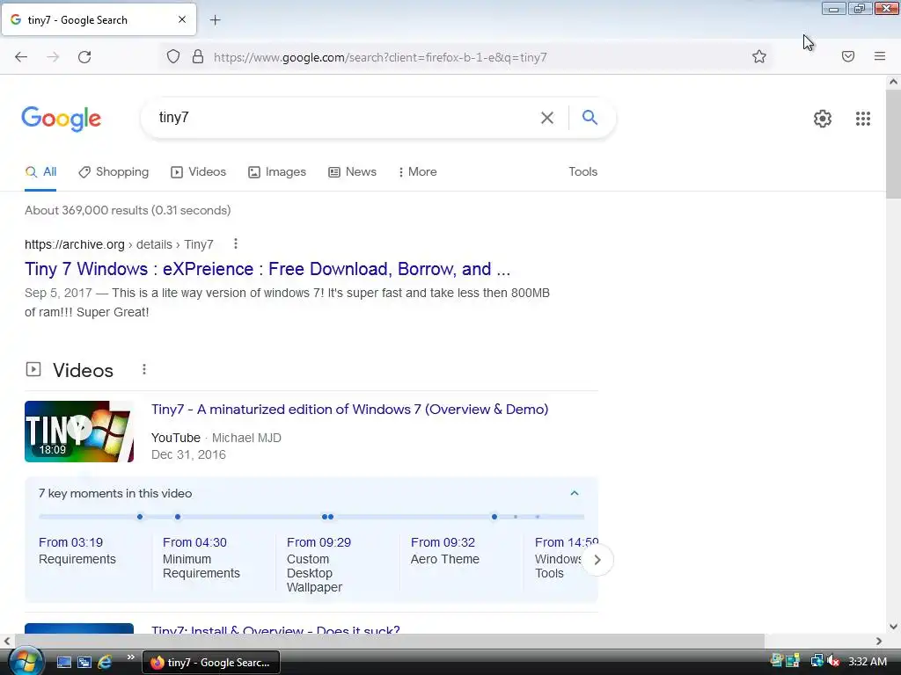
Task: Click the 14:59 timeline dot
Action: [x=494, y=517]
